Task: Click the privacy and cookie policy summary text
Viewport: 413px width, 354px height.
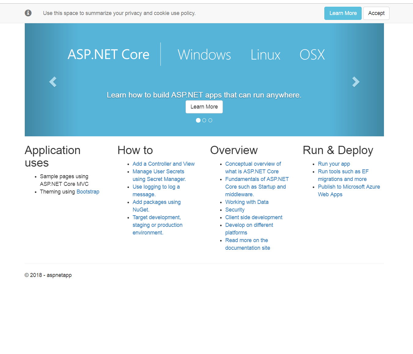Action: click(119, 13)
